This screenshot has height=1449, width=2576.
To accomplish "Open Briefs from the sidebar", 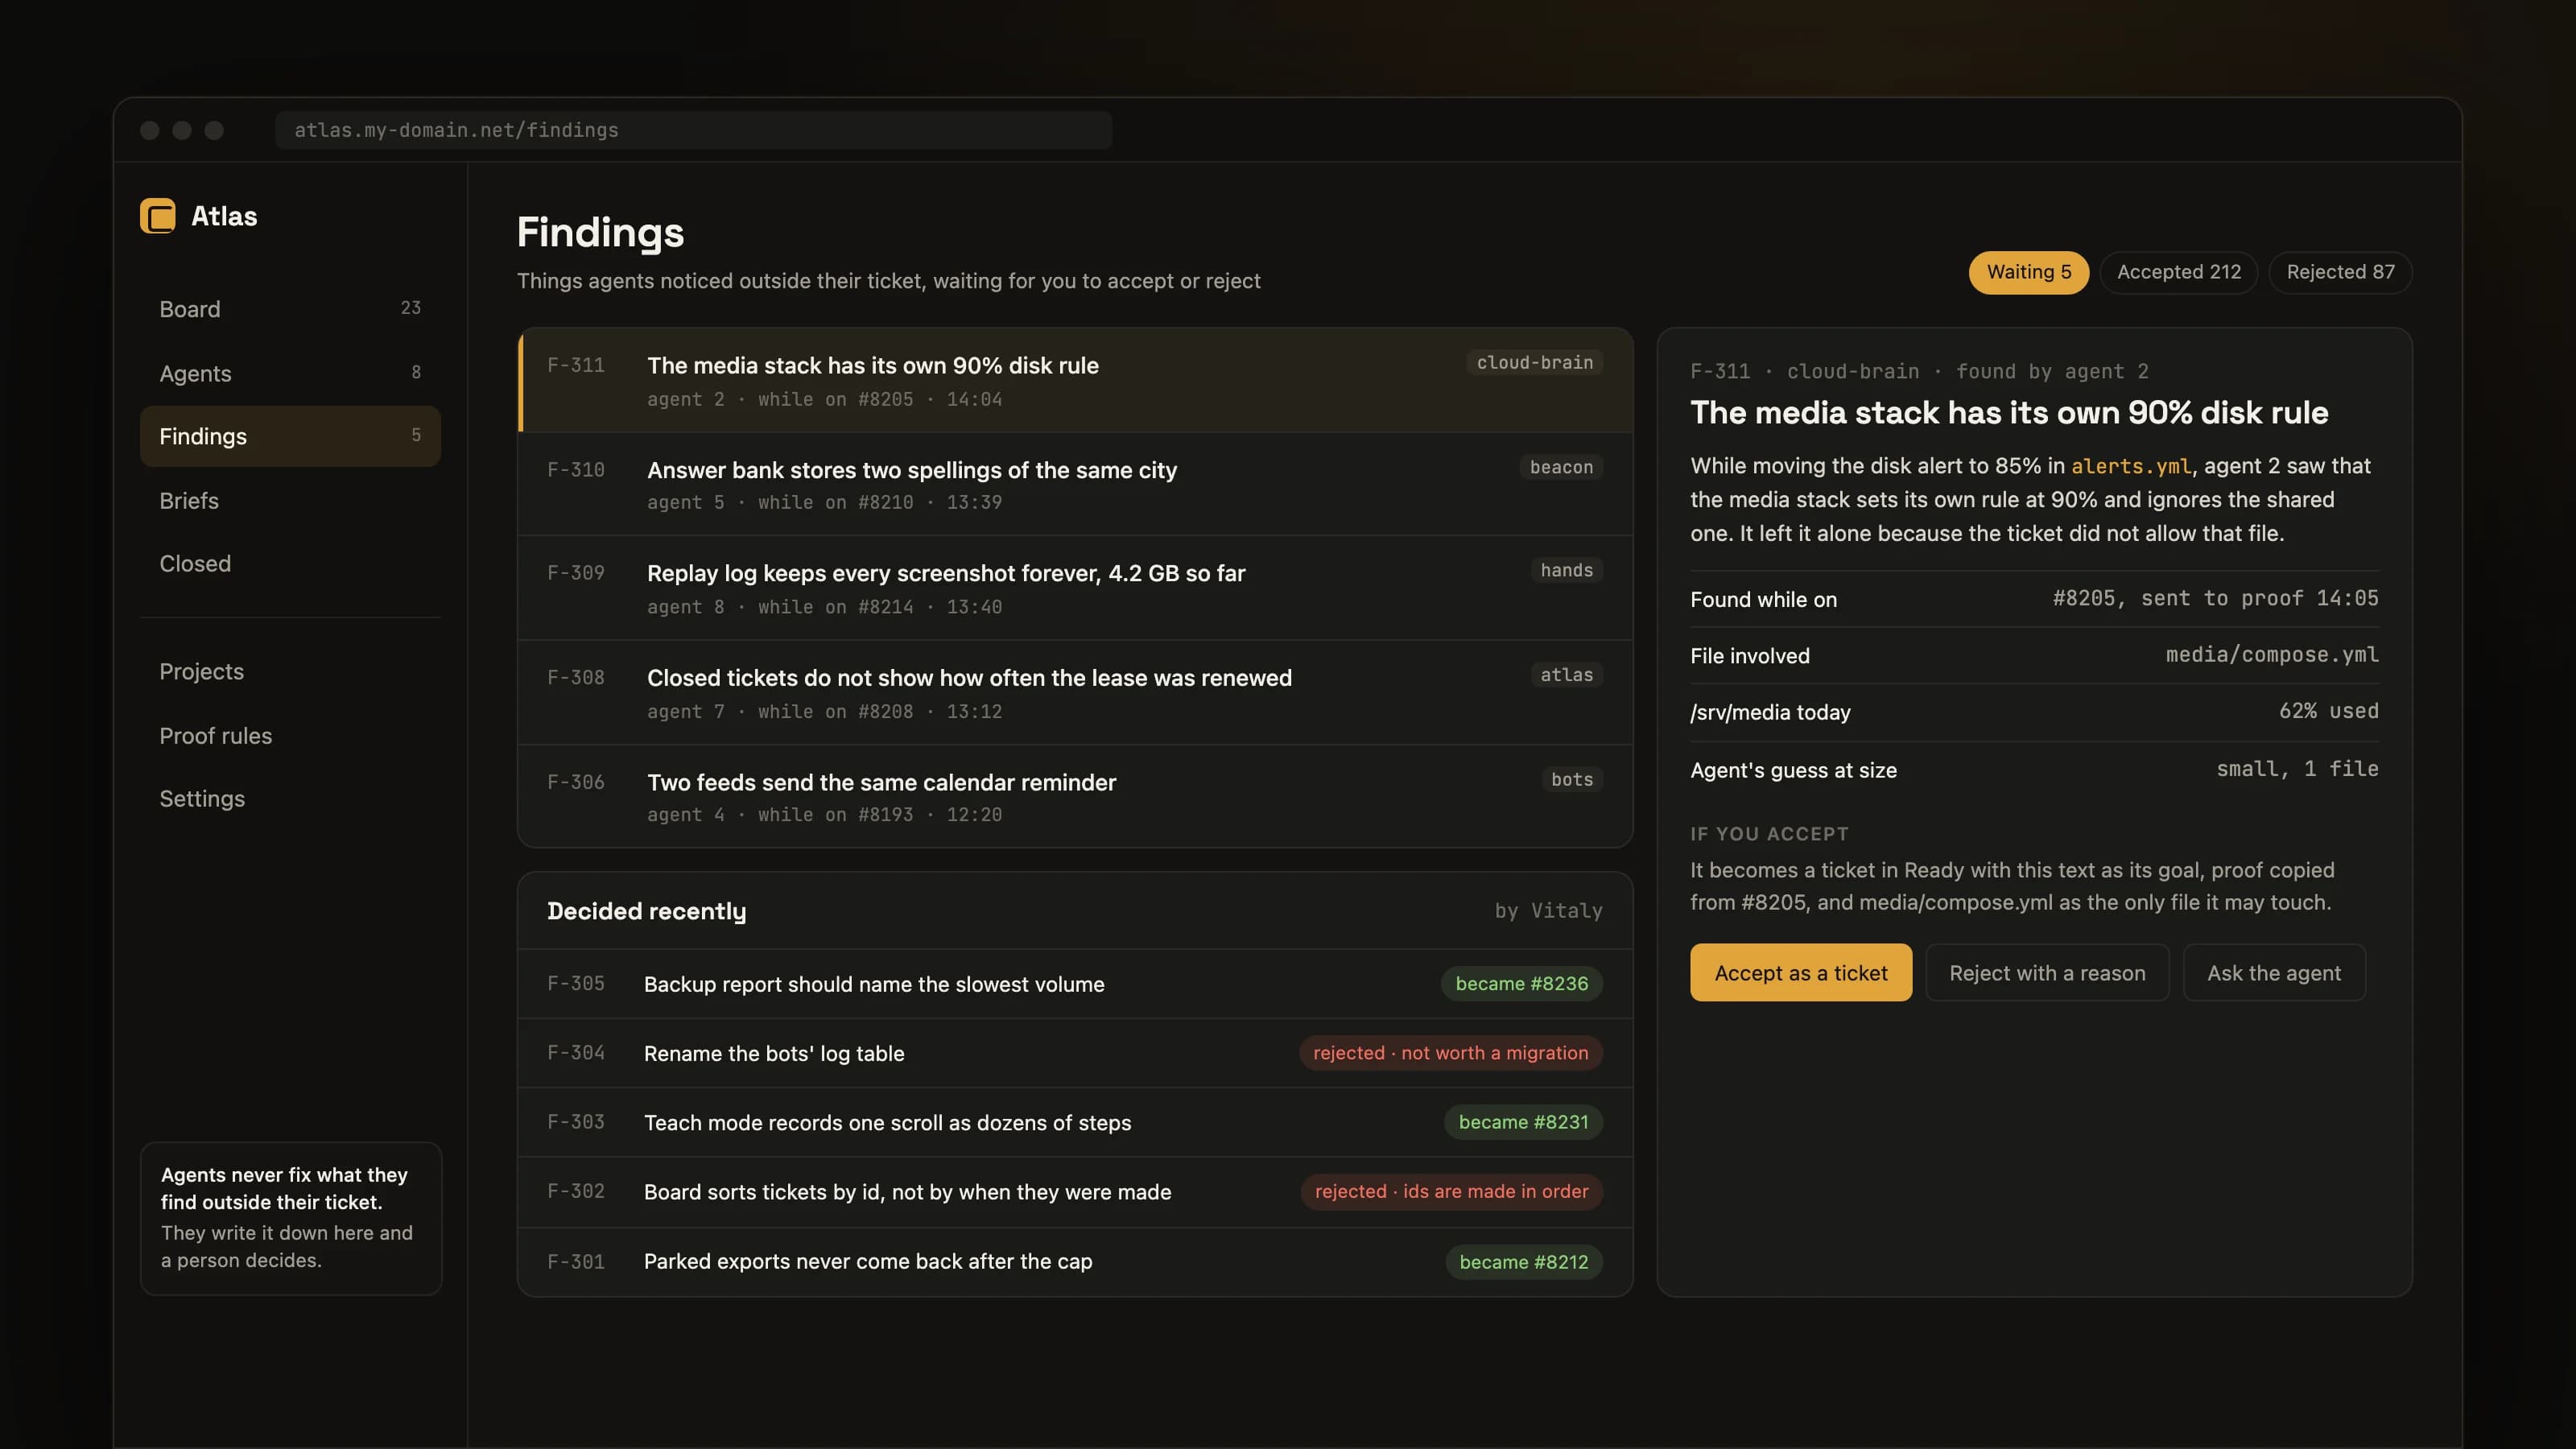I will pos(290,500).
